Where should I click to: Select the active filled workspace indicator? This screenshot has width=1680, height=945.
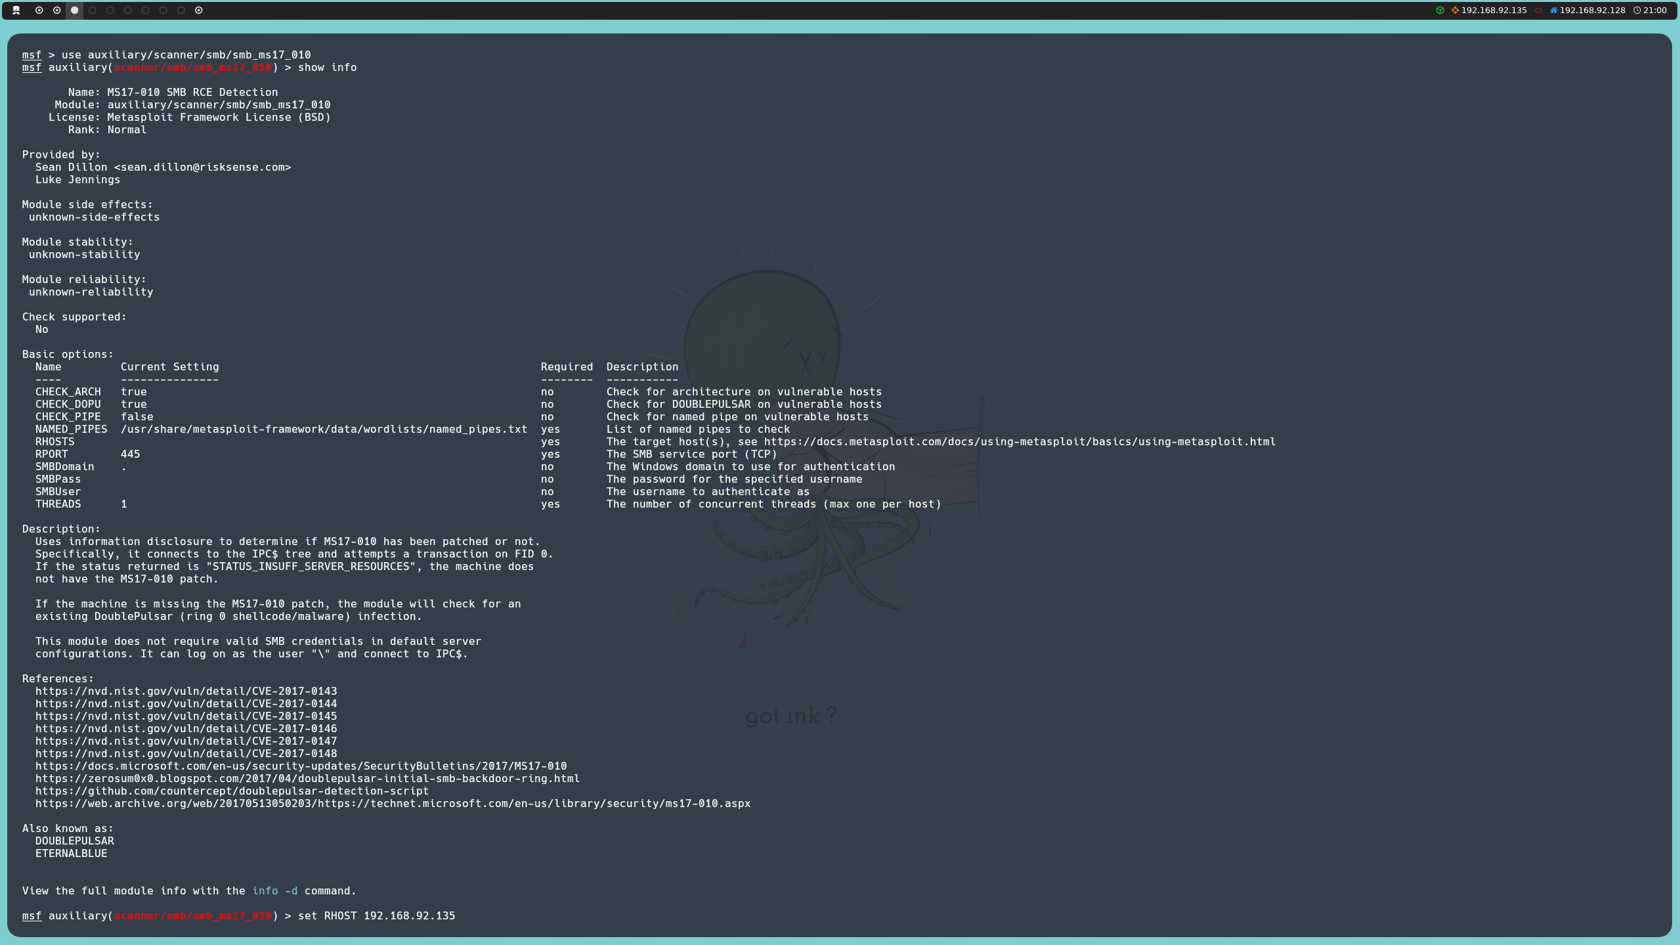(75, 10)
